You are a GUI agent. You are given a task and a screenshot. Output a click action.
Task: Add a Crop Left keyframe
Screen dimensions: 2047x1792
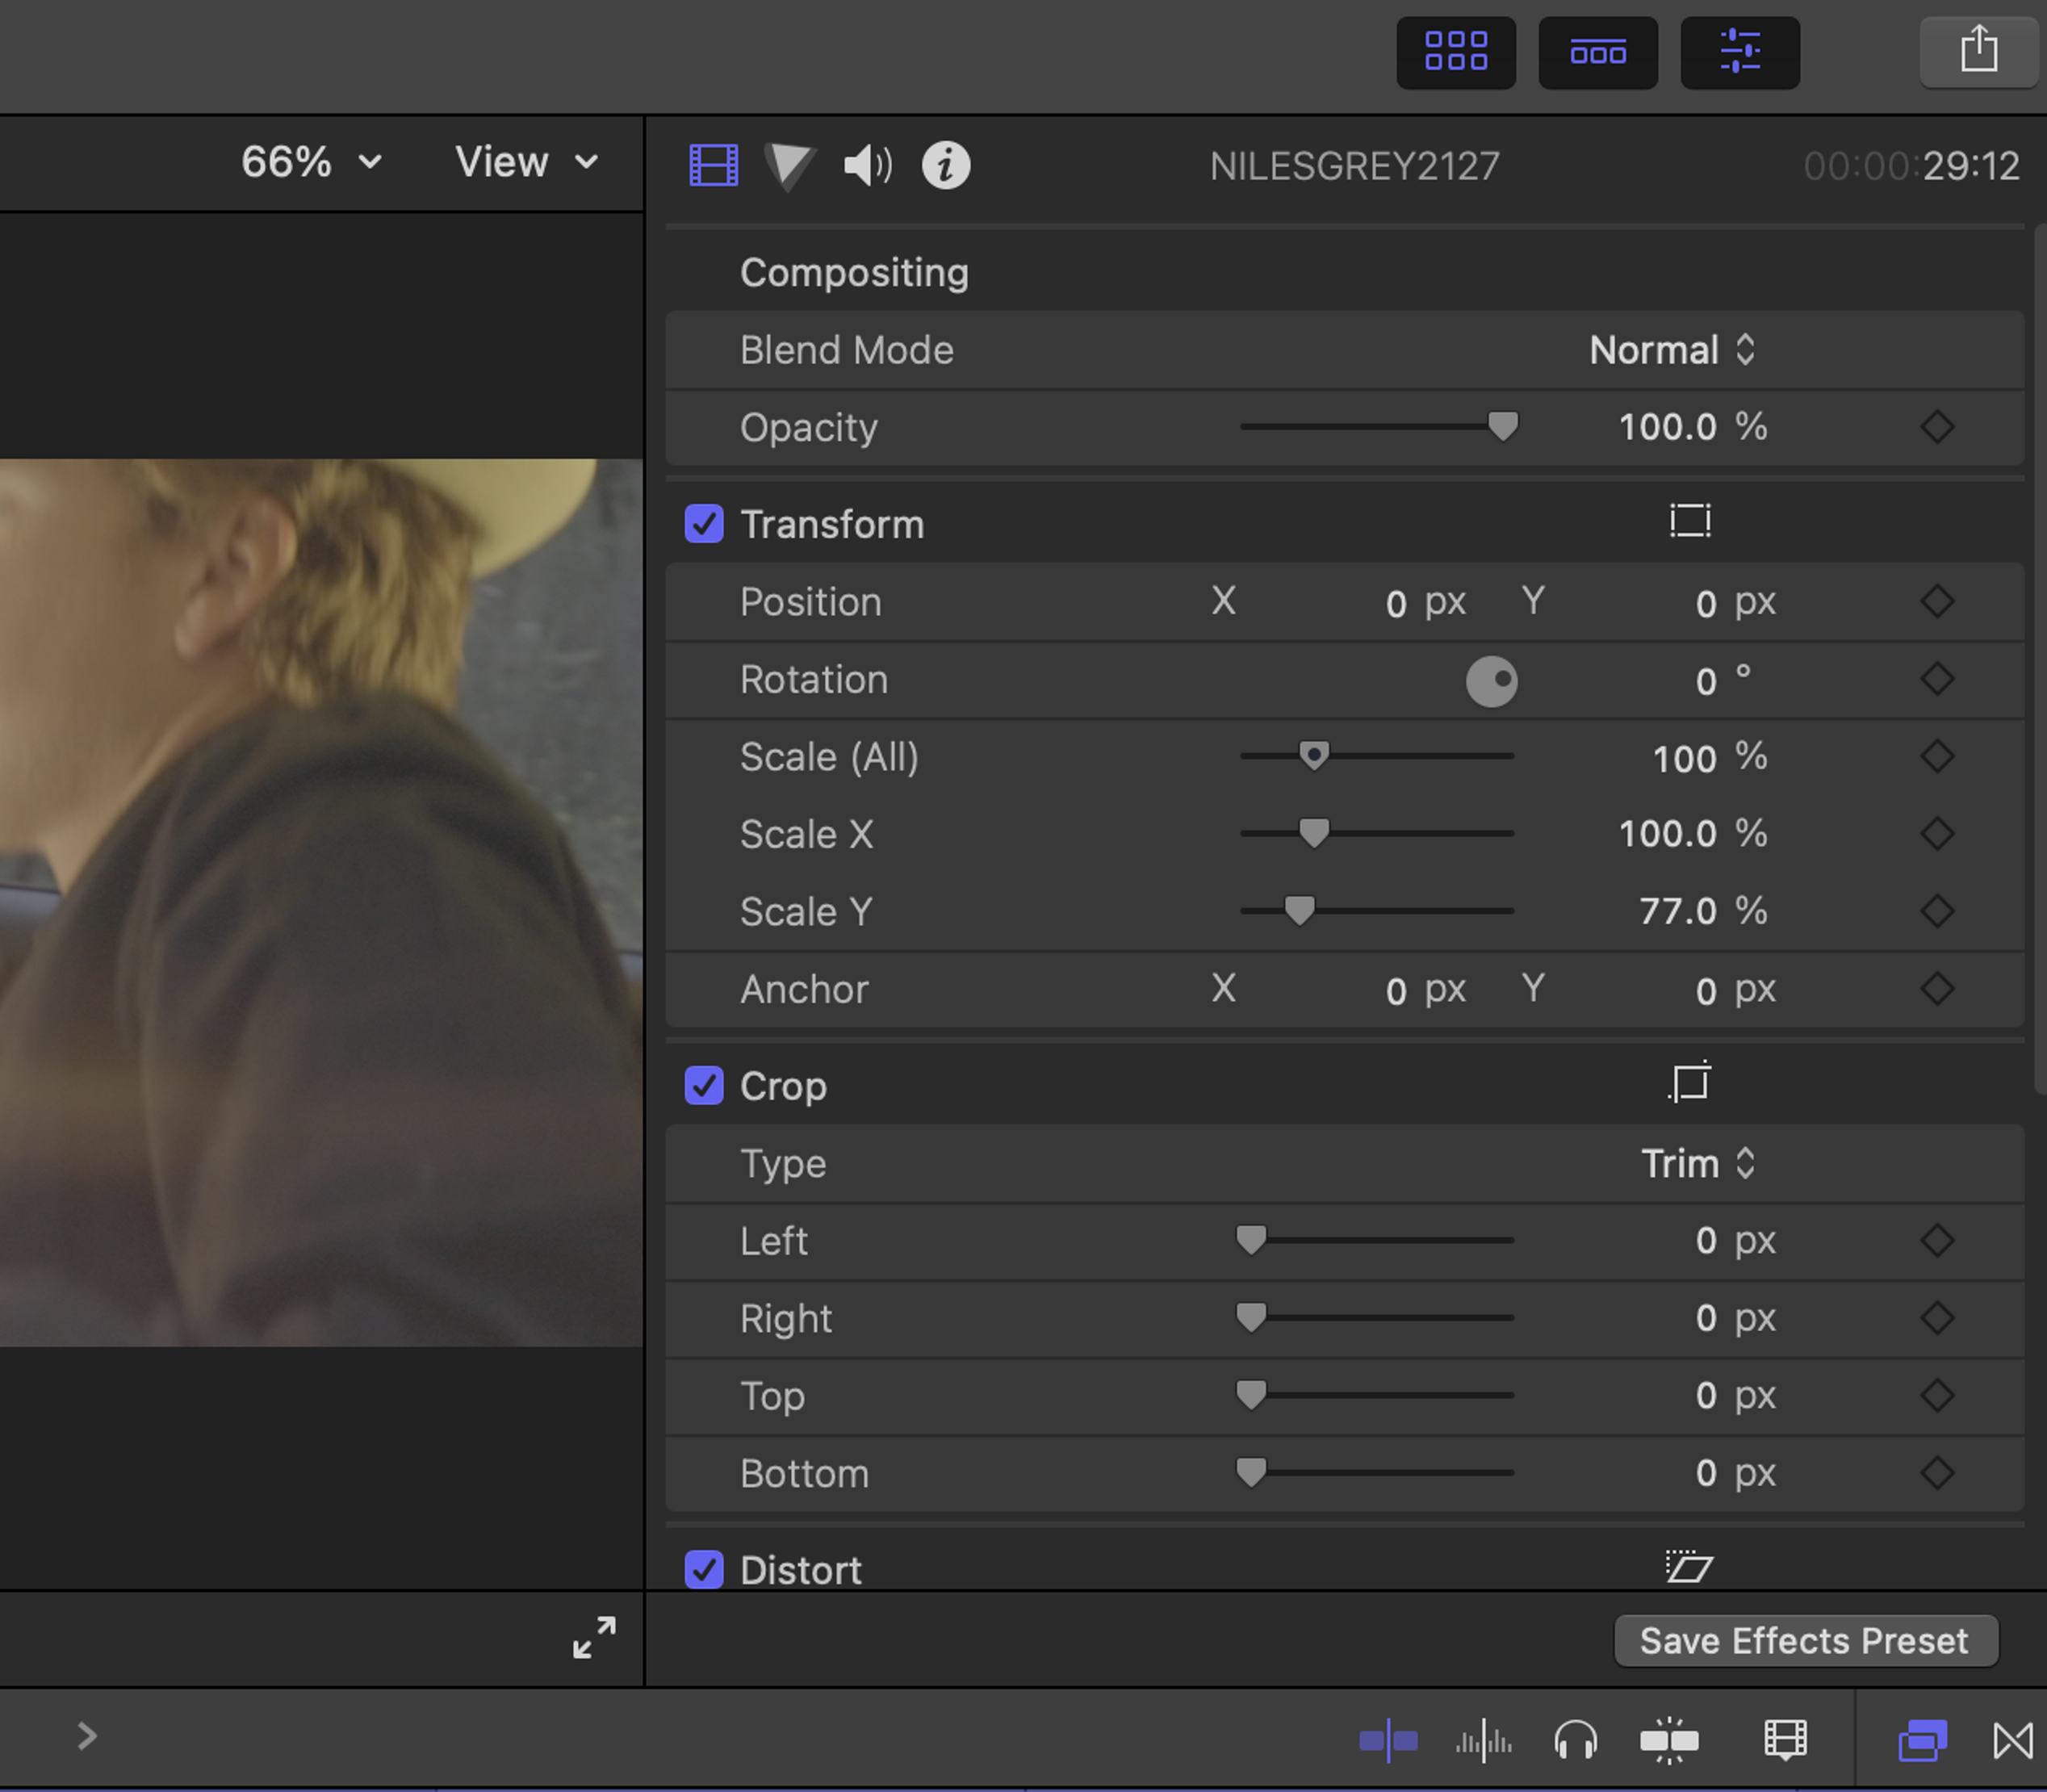(x=1936, y=1240)
